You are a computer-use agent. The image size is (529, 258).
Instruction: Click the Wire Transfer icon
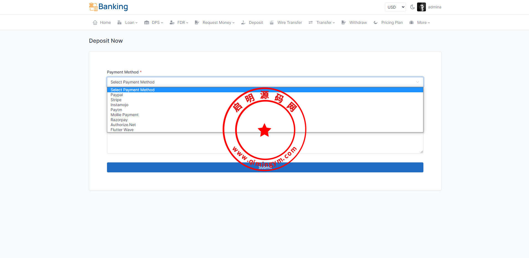click(x=272, y=22)
